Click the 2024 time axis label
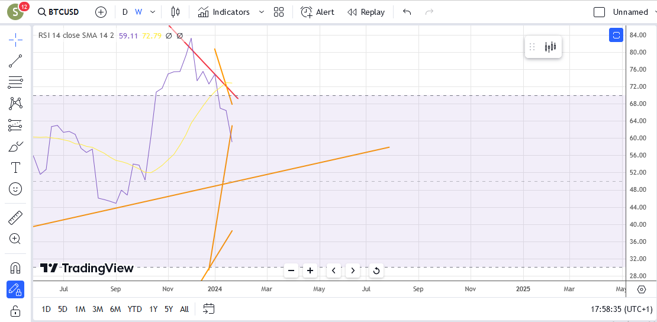This screenshot has height=322, width=657. click(215, 289)
